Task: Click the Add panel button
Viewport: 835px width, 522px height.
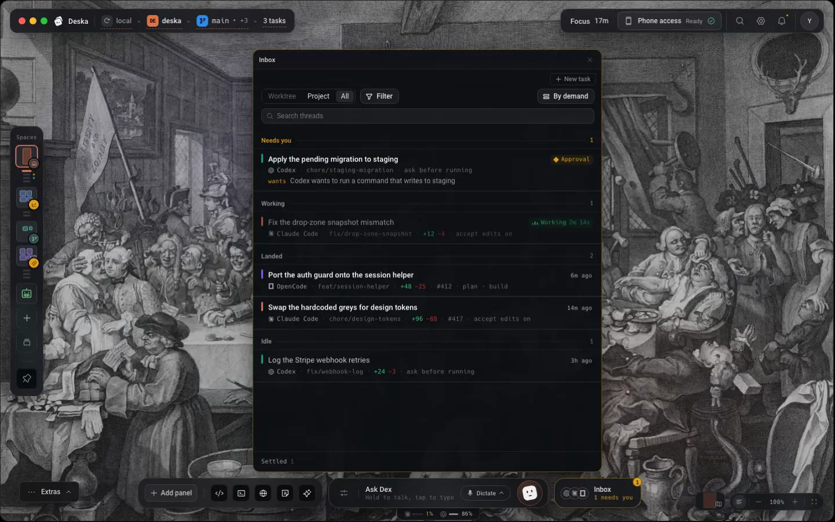Action: pyautogui.click(x=171, y=493)
